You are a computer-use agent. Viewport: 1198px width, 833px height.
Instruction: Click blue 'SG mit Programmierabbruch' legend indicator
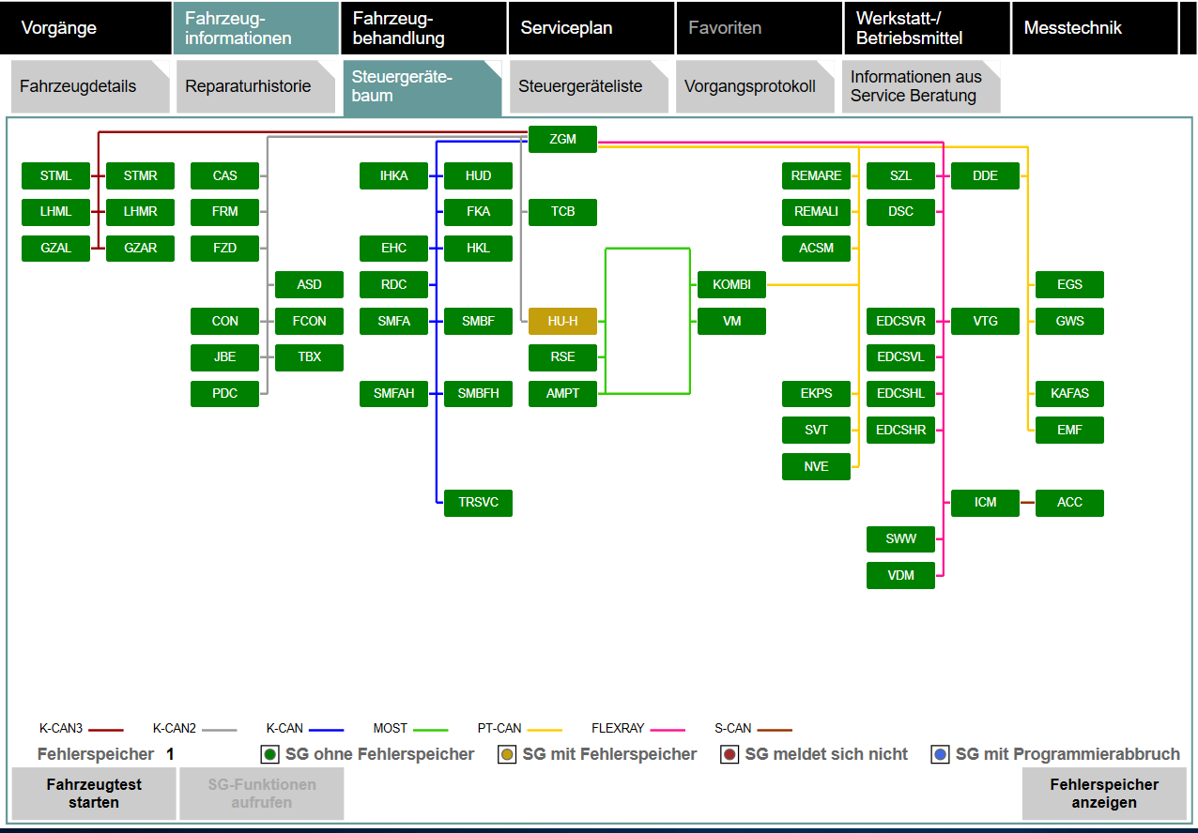[940, 754]
